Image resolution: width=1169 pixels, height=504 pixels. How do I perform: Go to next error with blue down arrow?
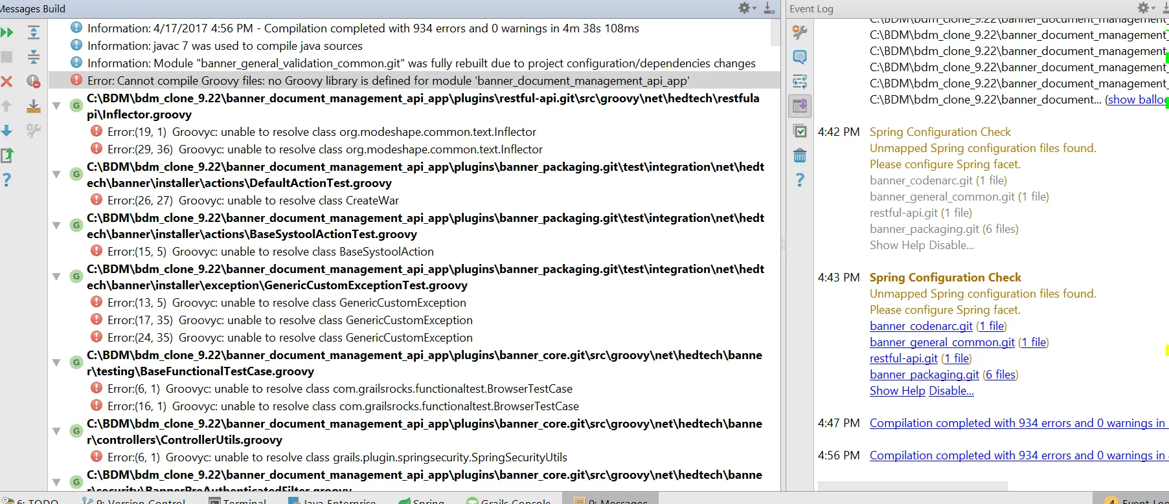click(7, 131)
